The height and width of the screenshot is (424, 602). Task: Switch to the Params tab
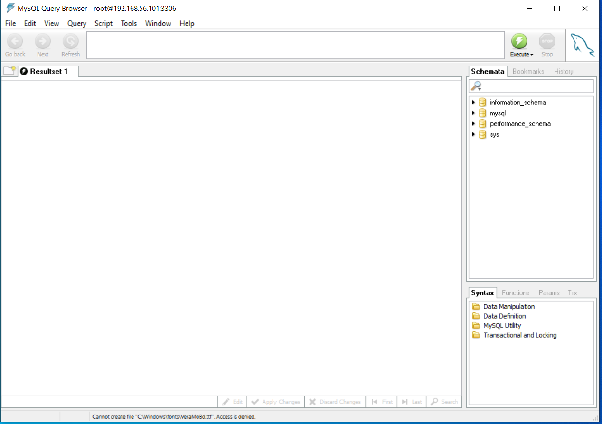pos(549,292)
